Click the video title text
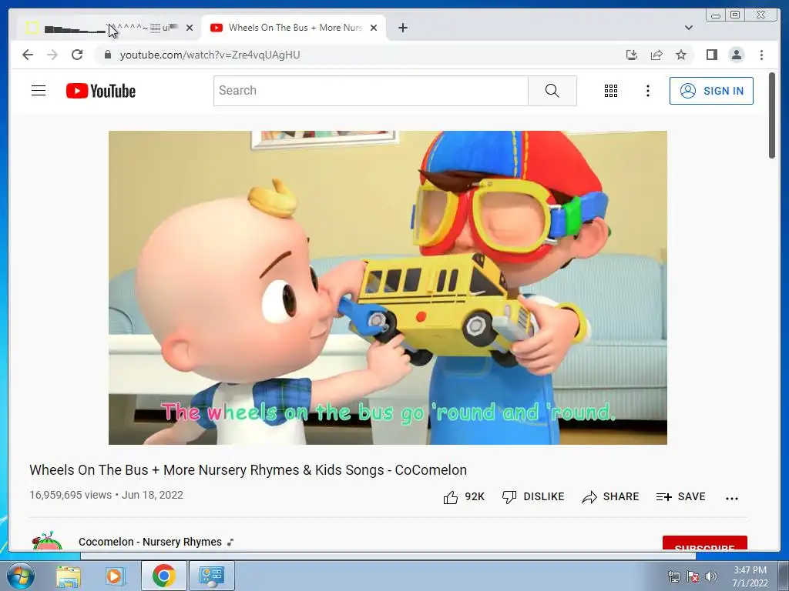The height and width of the screenshot is (591, 789). pyautogui.click(x=248, y=470)
